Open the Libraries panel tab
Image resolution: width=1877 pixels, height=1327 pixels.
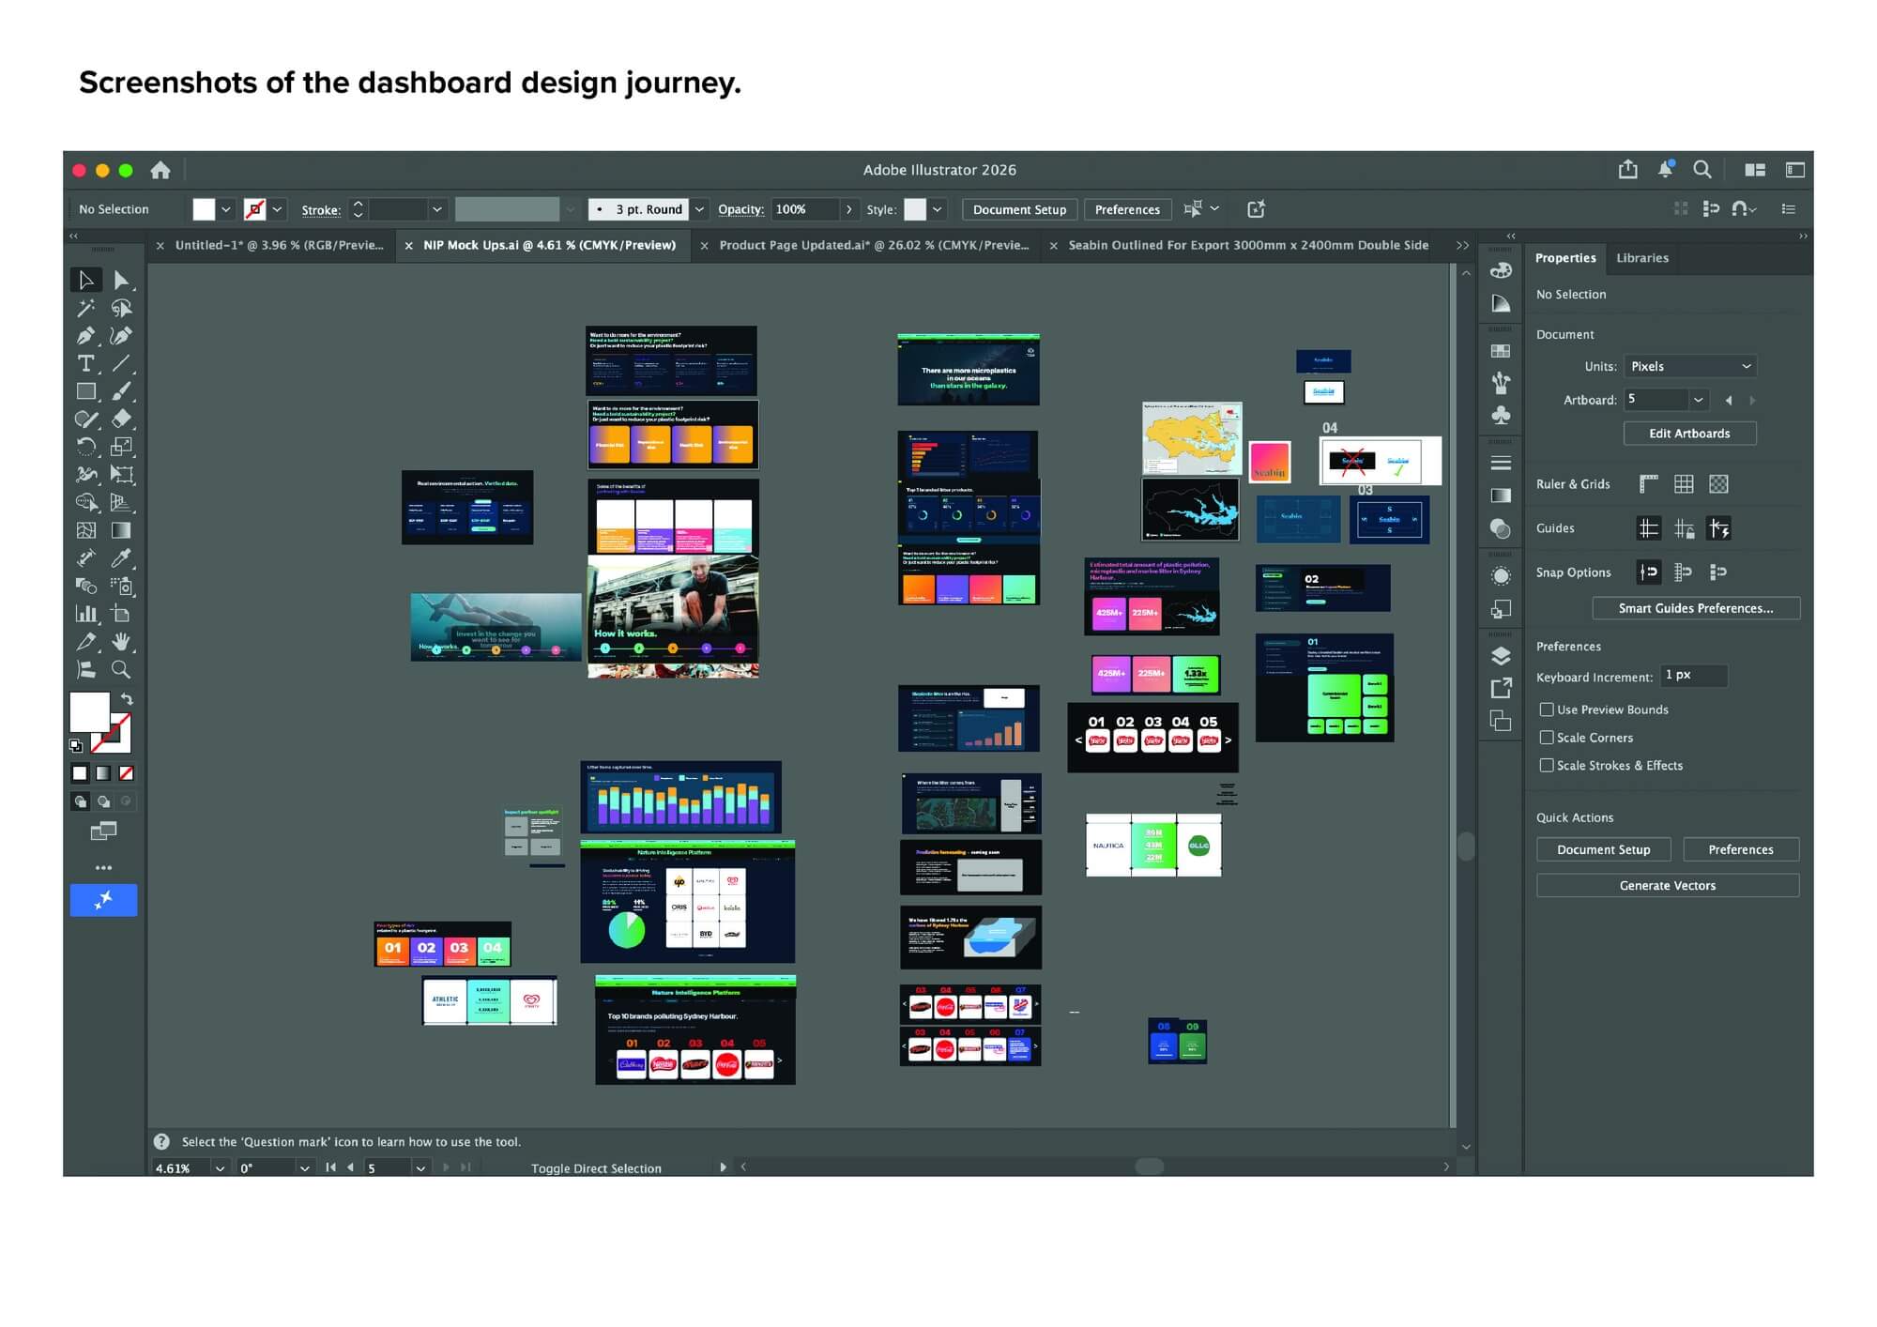1642,258
